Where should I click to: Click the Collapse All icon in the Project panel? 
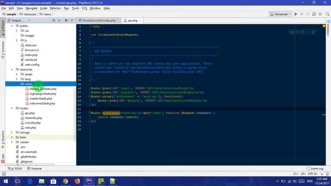(x=59, y=21)
